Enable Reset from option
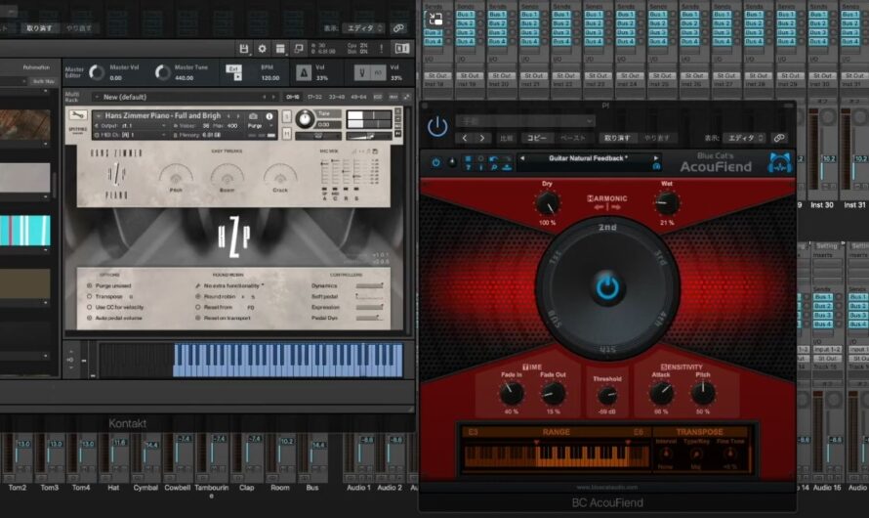869x518 pixels. (198, 307)
